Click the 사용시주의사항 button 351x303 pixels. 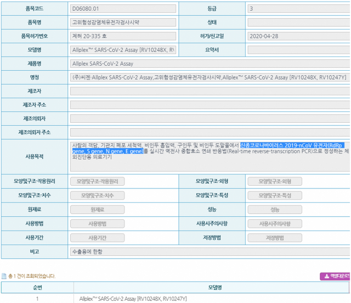pyautogui.click(x=275, y=224)
